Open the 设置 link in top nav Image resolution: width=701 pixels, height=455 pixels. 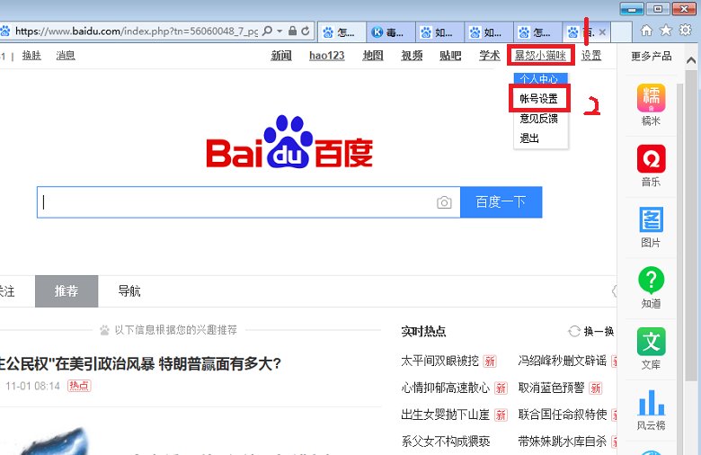(x=591, y=56)
